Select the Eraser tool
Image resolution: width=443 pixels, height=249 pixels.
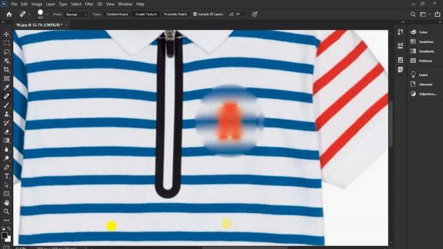coord(6,131)
